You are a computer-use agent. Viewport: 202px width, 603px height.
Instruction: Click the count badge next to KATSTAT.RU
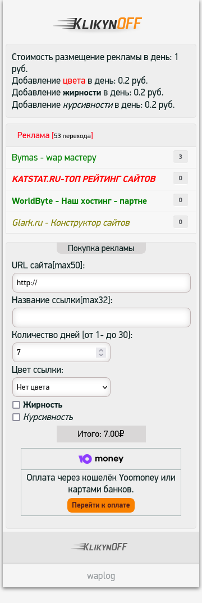(x=181, y=179)
